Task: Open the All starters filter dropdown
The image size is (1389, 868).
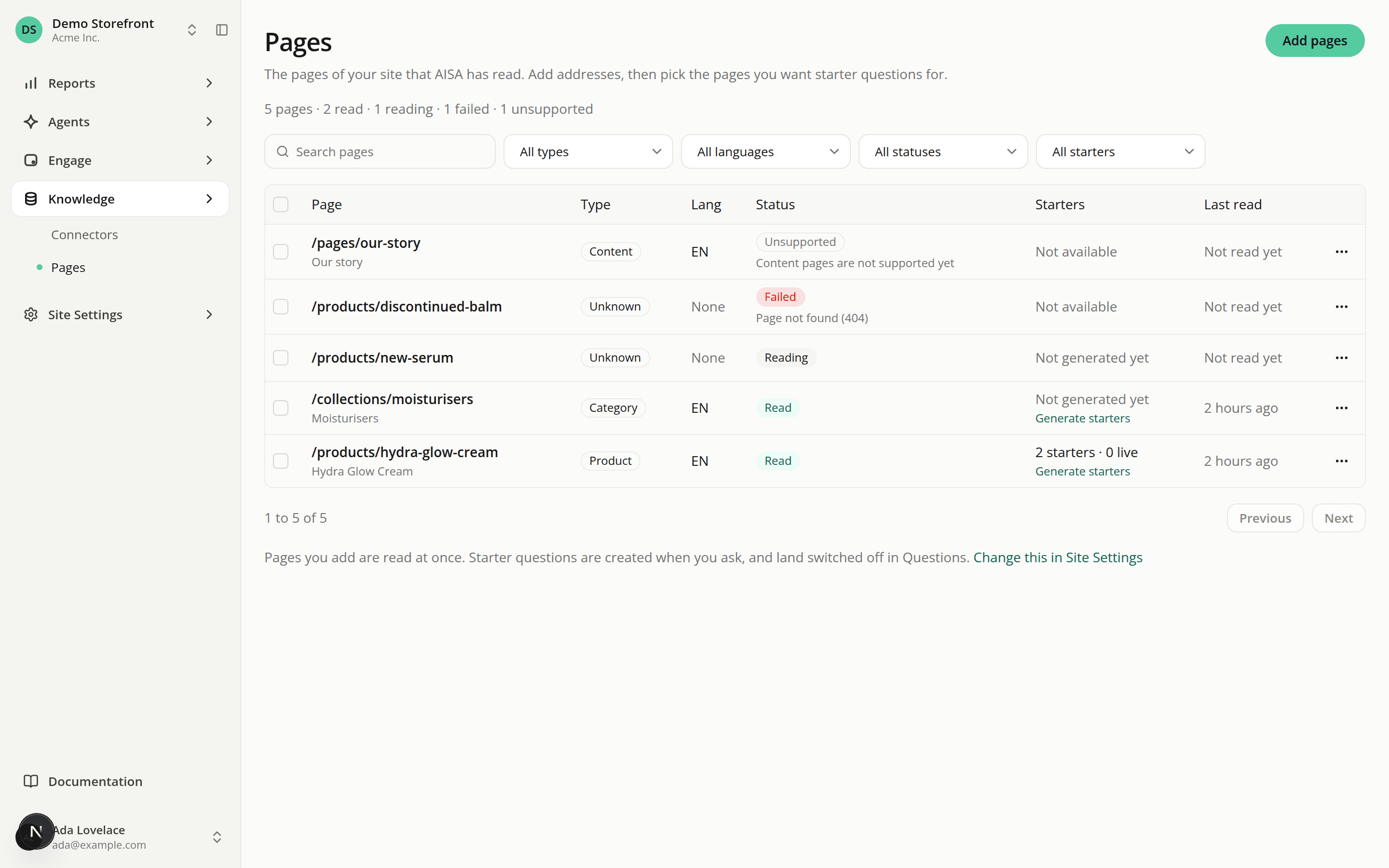Action: (1120, 151)
